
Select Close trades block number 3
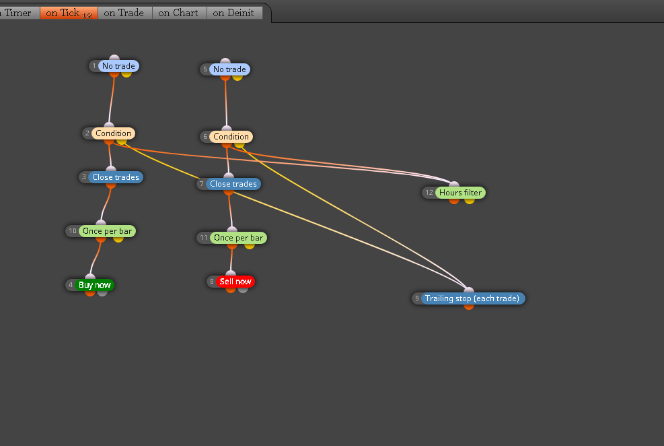coord(116,177)
